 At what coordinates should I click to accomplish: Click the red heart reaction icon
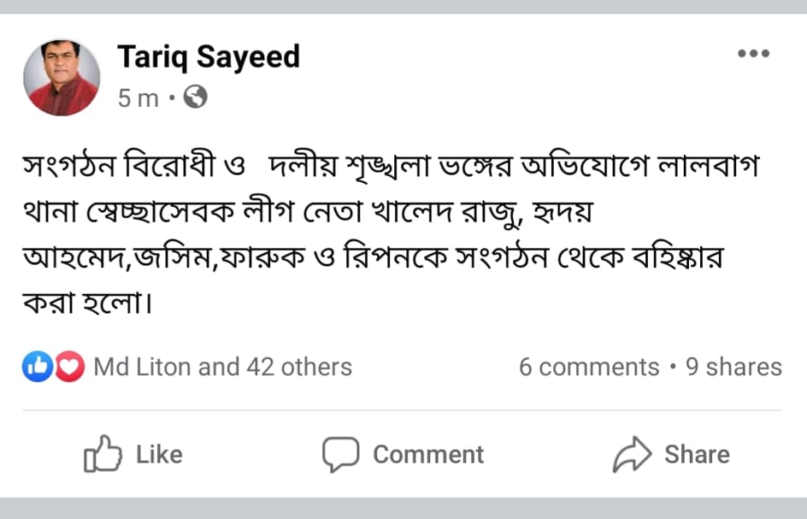[x=69, y=368]
